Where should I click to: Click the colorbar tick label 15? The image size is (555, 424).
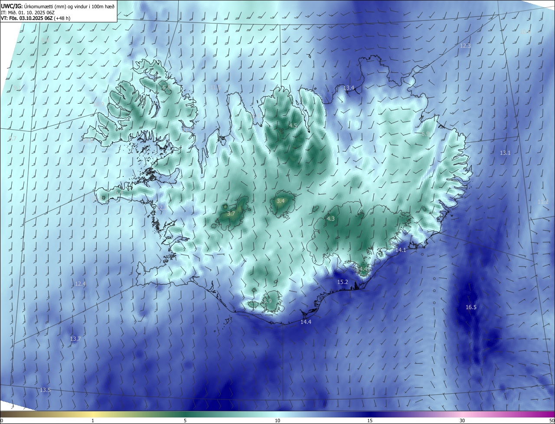[370, 421]
